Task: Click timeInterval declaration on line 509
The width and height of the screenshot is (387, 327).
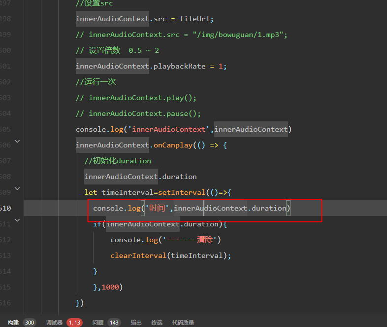Action: click(x=128, y=192)
